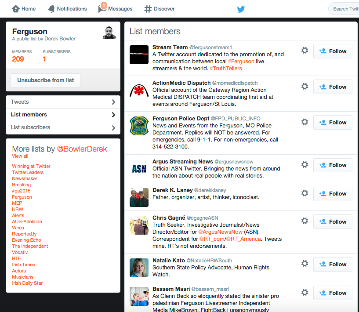The width and height of the screenshot is (359, 312).
Task: Open Discover tab
Action: point(160,9)
